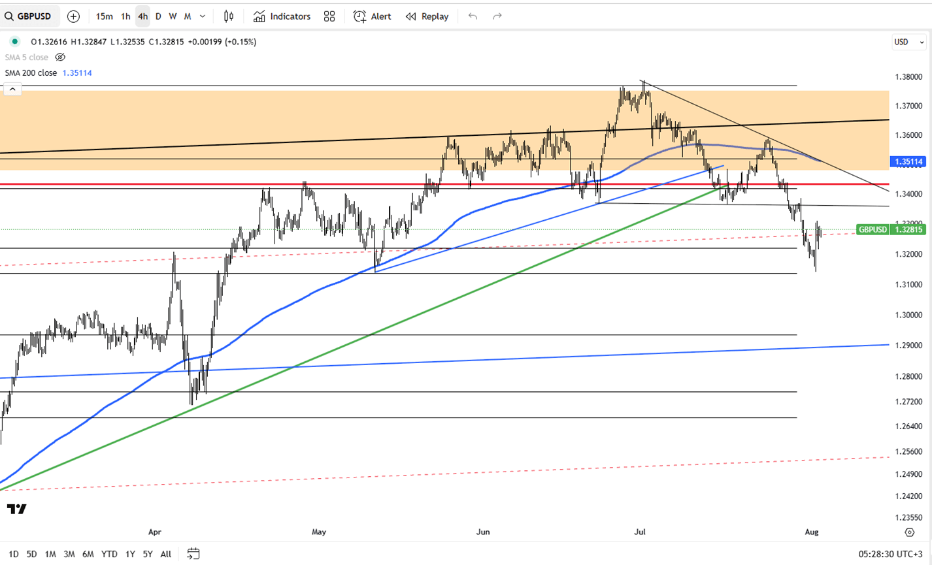
Task: Open the Indicators panel
Action: (x=282, y=16)
